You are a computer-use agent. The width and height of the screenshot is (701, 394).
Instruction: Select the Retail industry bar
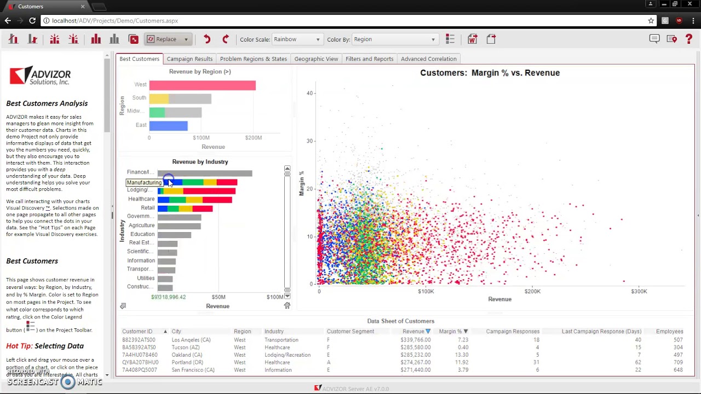(185, 208)
